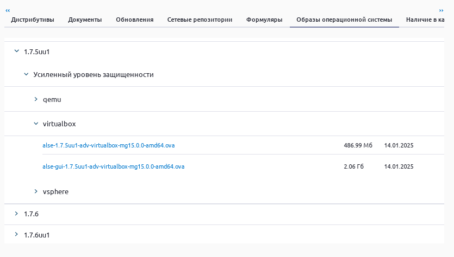Select Образы операционной системы tab

[x=344, y=20]
